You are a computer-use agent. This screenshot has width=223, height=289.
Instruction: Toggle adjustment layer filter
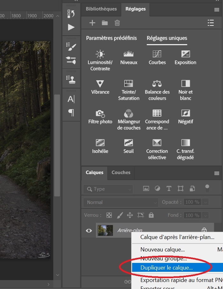coord(157,188)
